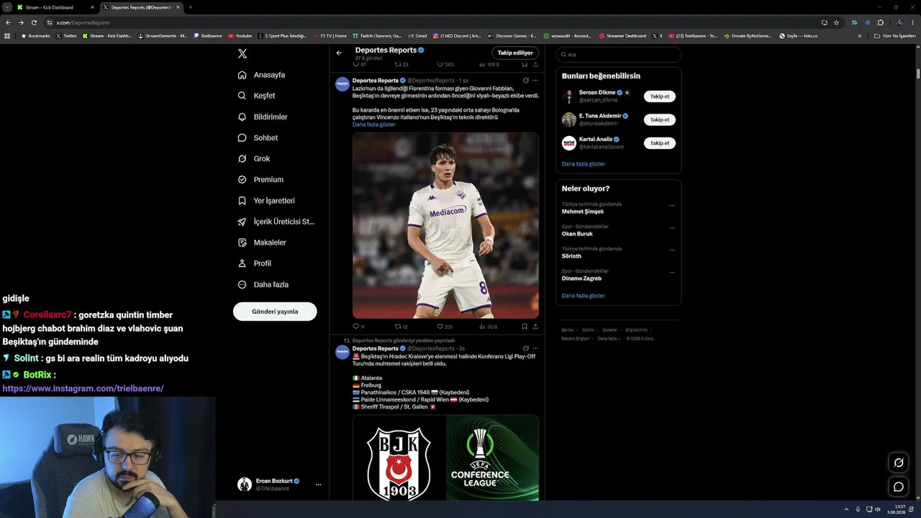View analytics of Fabbian post (30 B)
921x518 pixels.
489,327
